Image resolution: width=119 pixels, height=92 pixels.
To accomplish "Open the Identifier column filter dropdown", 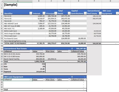I will click(31, 13).
